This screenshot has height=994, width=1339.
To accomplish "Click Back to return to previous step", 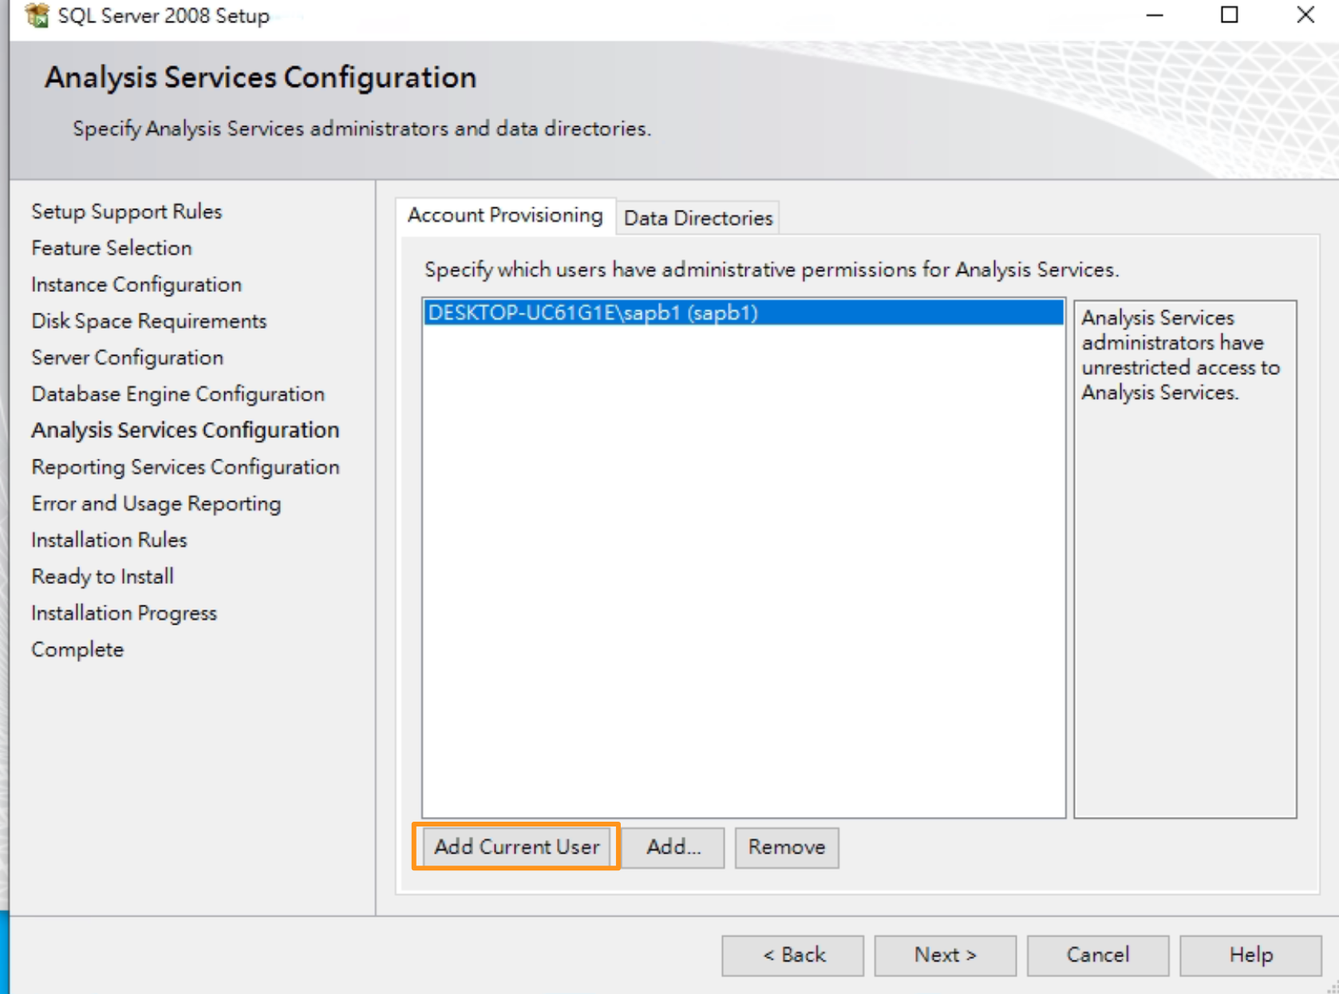I will point(792,955).
